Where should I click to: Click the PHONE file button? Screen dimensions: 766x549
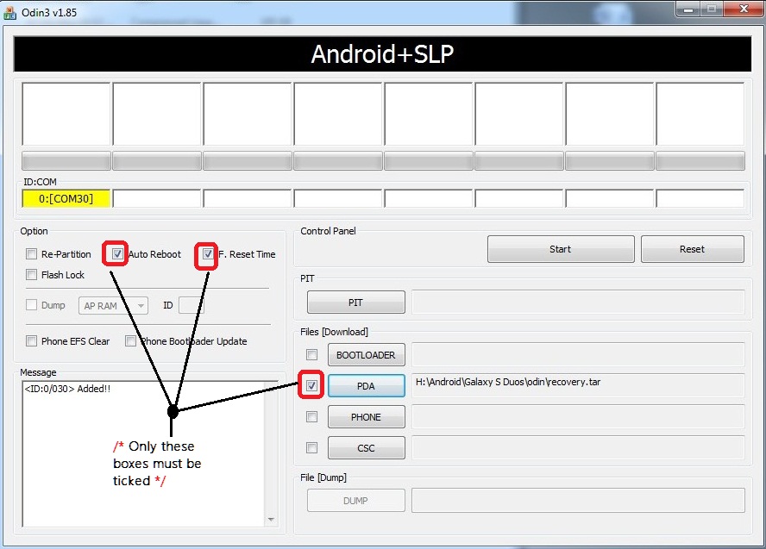tap(366, 417)
